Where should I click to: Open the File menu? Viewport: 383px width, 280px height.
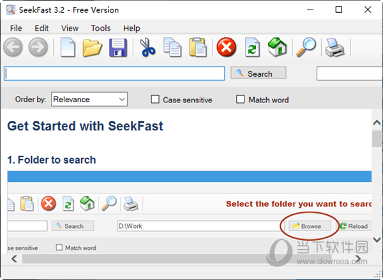16,28
